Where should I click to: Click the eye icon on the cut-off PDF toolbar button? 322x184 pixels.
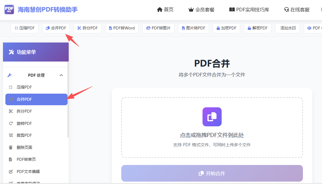click(309, 28)
